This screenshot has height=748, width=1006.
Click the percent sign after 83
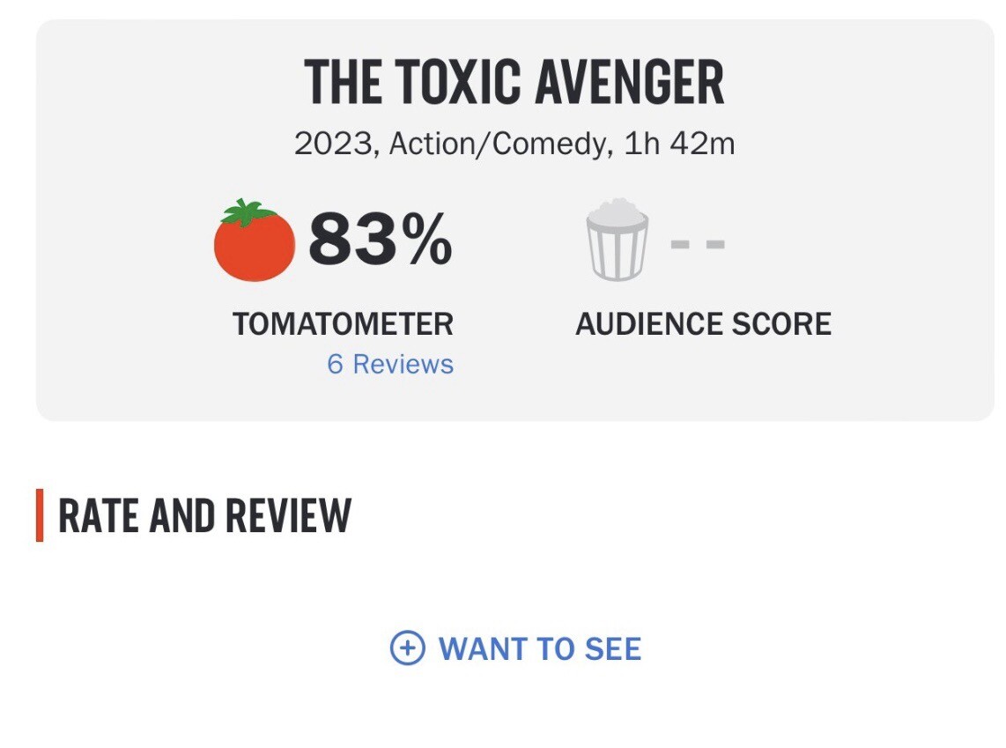pyautogui.click(x=428, y=240)
